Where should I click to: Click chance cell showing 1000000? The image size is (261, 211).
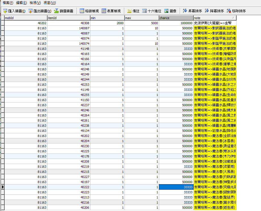pyautogui.click(x=176, y=23)
